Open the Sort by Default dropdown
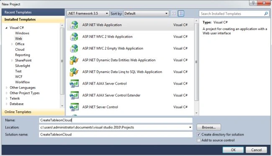Viewport: 272px width, 156px height. [146, 13]
